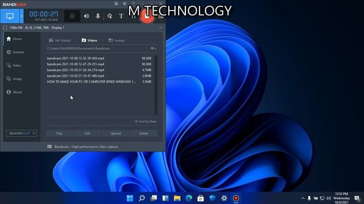The width and height of the screenshot is (364, 204).
Task: Toggle the webcam overlay icon
Action: tap(72, 16)
